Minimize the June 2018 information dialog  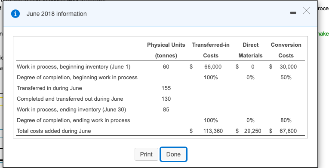point(293,13)
